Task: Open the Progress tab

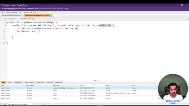Action: (x=50, y=82)
